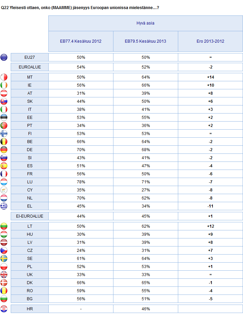The height and width of the screenshot is (315, 243).
Task: Select the Sweden flag icon next to SE
Action: pos(4,259)
